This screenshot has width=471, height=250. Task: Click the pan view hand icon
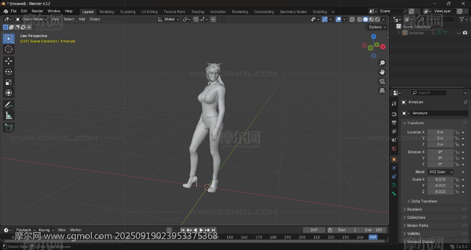click(x=382, y=72)
